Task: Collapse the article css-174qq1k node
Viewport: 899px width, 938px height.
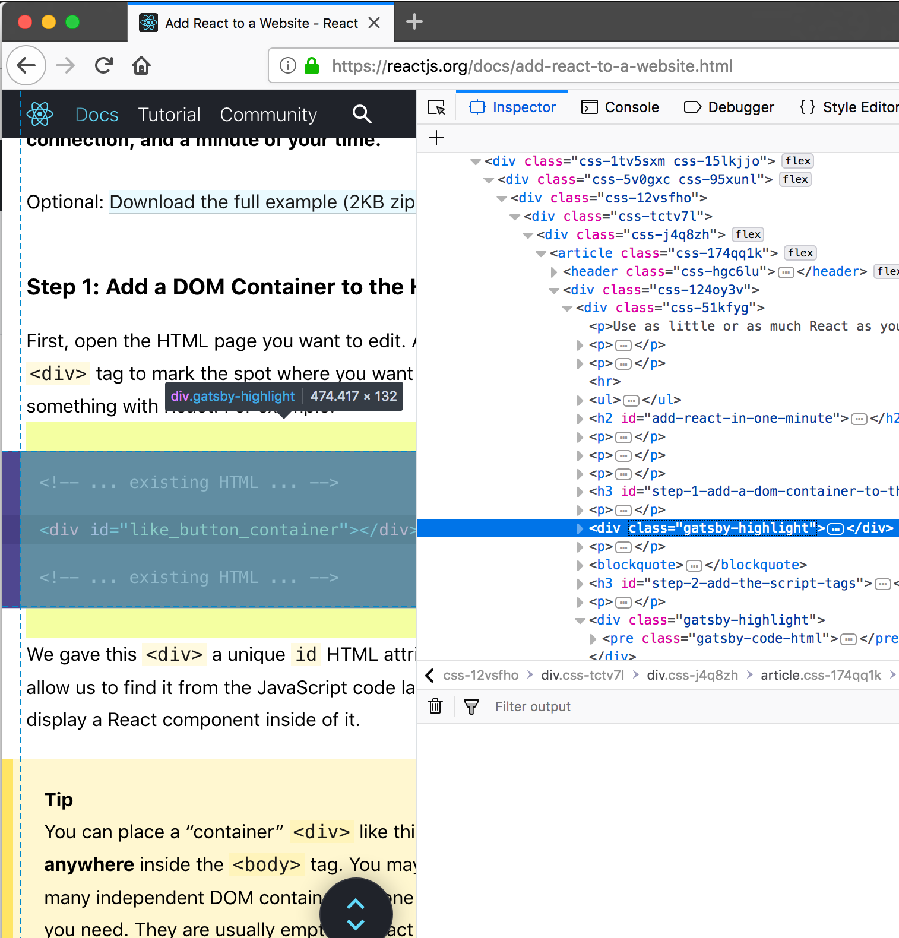Action: [x=540, y=253]
